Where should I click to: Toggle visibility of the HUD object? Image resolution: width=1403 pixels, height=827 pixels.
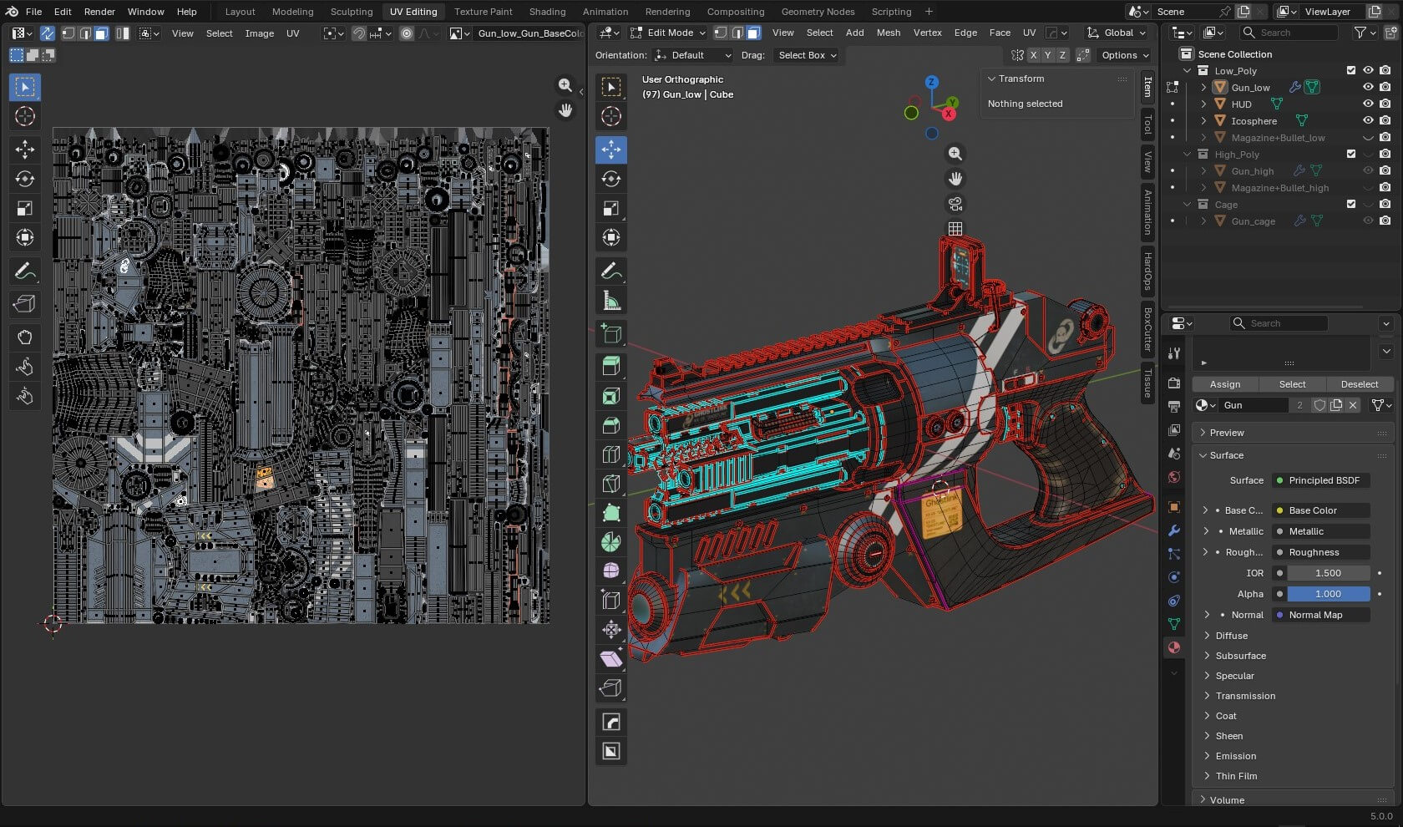pos(1368,104)
